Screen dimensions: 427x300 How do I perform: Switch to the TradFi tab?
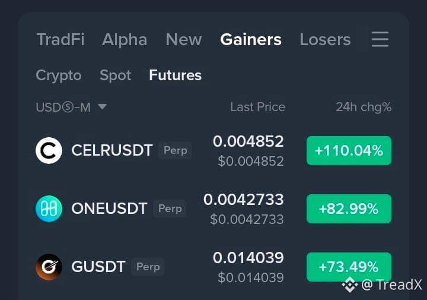(60, 40)
